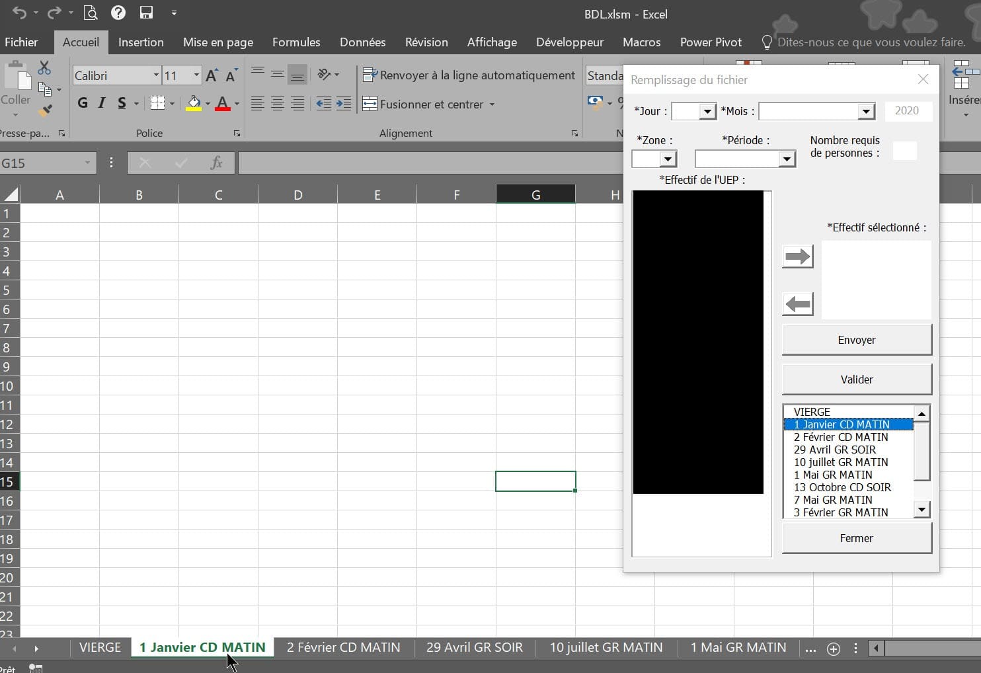
Task: Toggle underline (S) formatting
Action: point(122,103)
